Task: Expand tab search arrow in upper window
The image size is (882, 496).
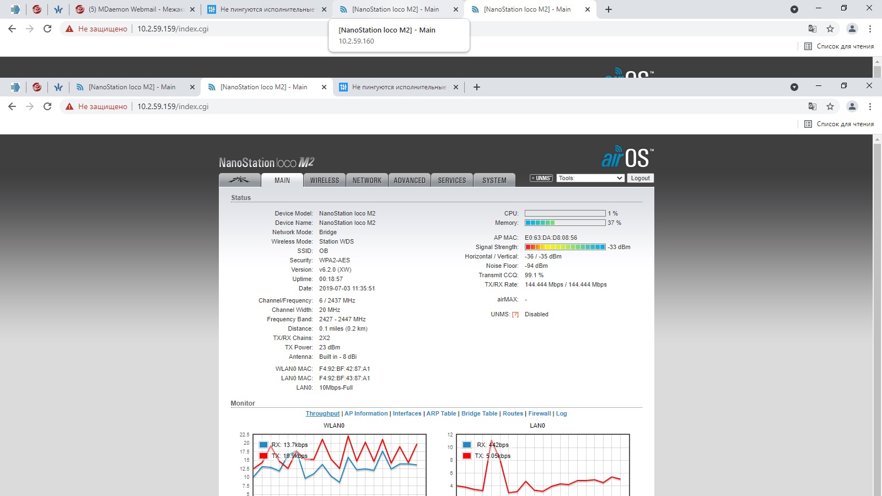Action: click(x=794, y=9)
